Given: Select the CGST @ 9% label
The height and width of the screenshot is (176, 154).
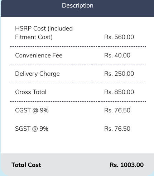Looking at the screenshot, I should point(32,110).
